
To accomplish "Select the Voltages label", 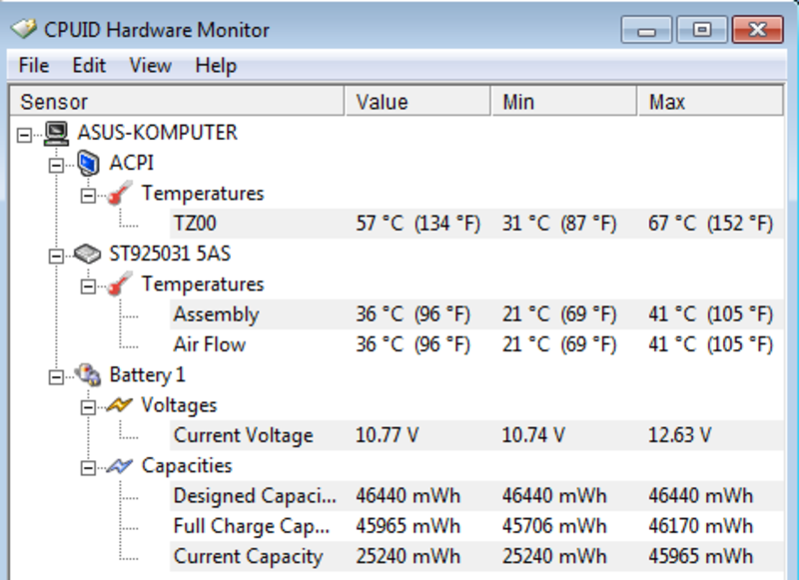I will (x=179, y=405).
